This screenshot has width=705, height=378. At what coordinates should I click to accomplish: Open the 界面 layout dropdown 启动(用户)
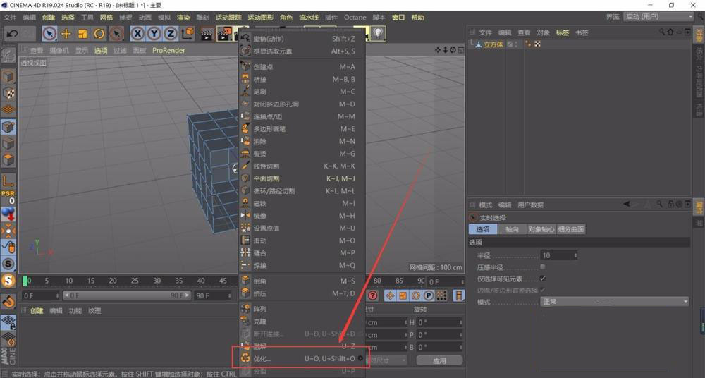[x=658, y=17]
